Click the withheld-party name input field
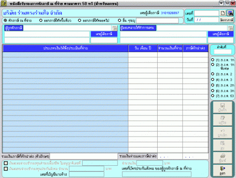The height and width of the screenshot is (178, 236). click(67, 28)
